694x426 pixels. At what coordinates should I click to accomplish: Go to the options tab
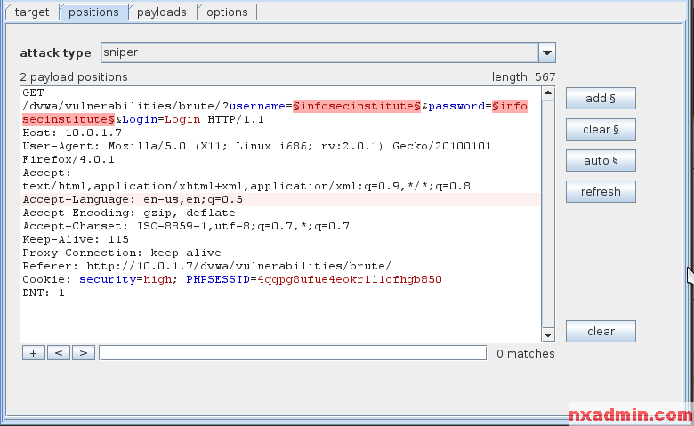(x=227, y=12)
